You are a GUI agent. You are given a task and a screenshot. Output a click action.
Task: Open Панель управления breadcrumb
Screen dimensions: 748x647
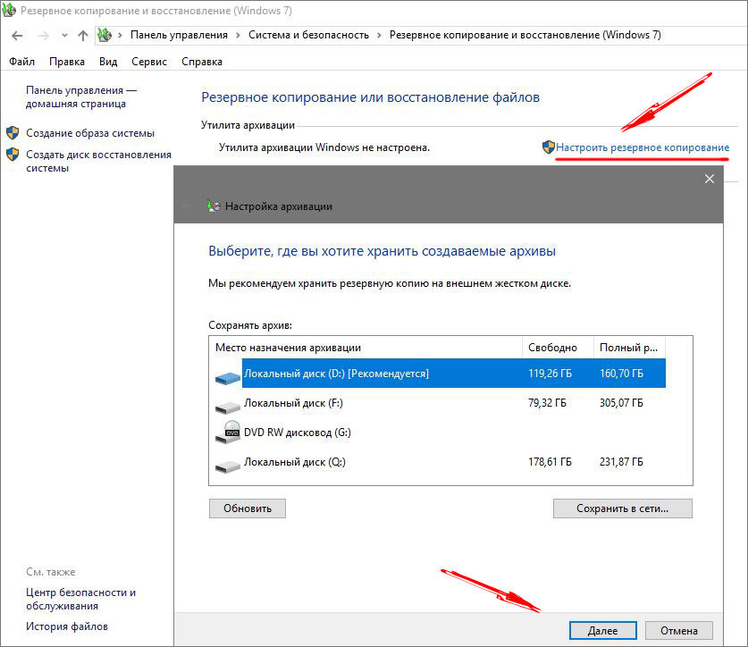179,35
